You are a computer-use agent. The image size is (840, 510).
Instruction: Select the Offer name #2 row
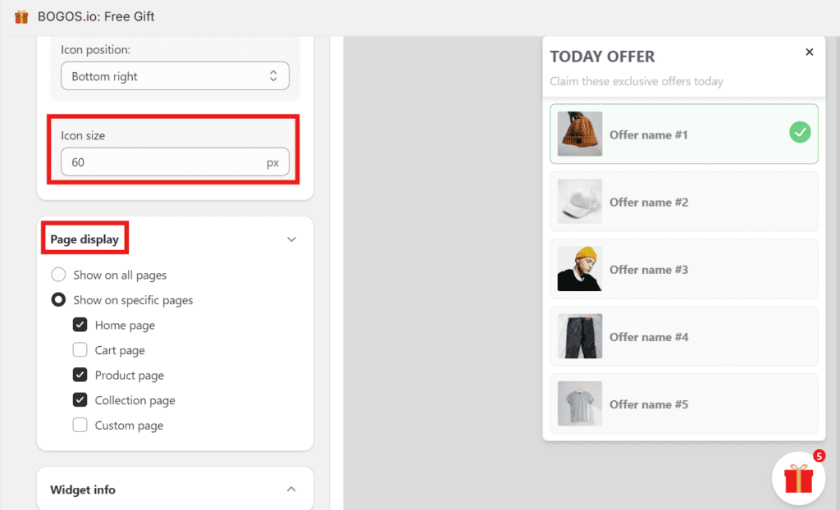click(683, 202)
